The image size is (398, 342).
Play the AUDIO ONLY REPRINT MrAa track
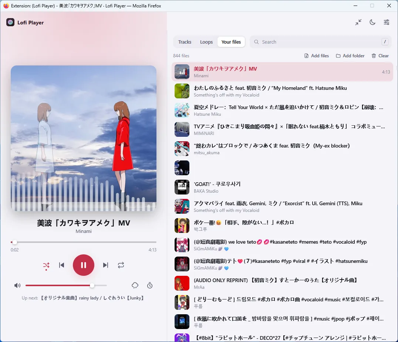coord(282,283)
